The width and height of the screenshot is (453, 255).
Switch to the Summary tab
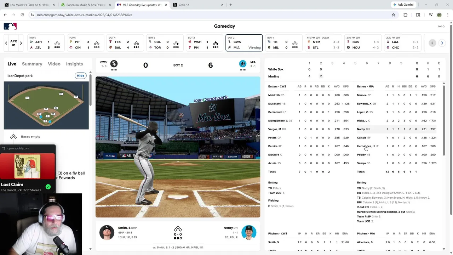32,64
